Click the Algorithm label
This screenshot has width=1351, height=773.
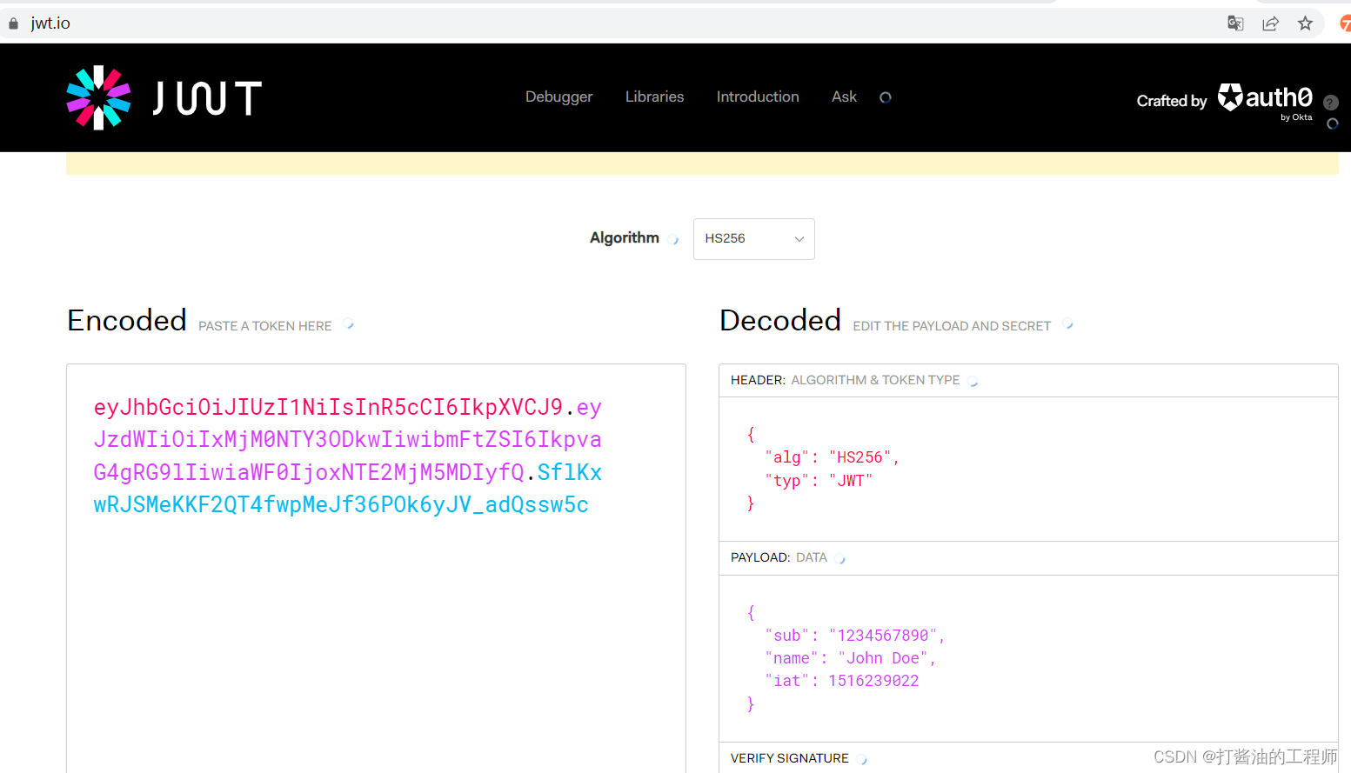(625, 238)
